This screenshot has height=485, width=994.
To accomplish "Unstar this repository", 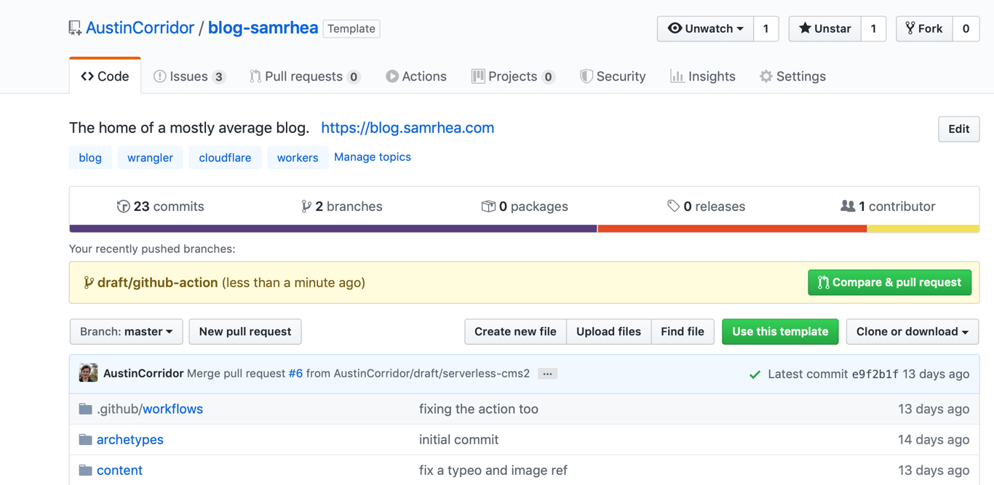I will point(824,28).
